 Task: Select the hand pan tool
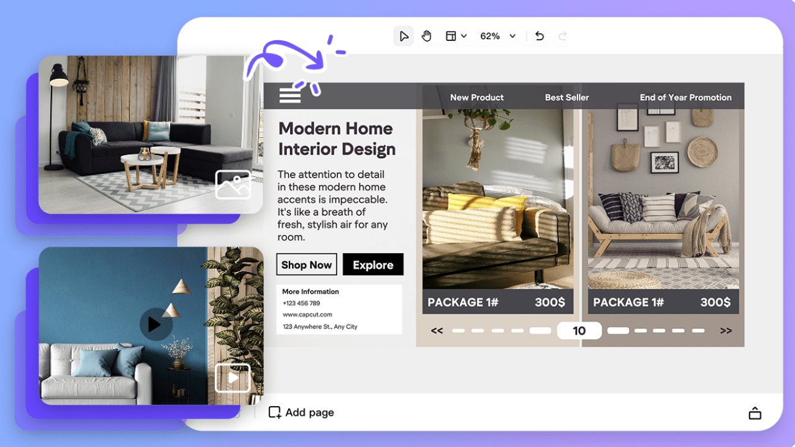[426, 35]
